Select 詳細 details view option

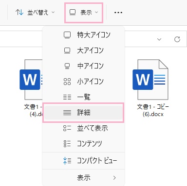tap(83, 113)
